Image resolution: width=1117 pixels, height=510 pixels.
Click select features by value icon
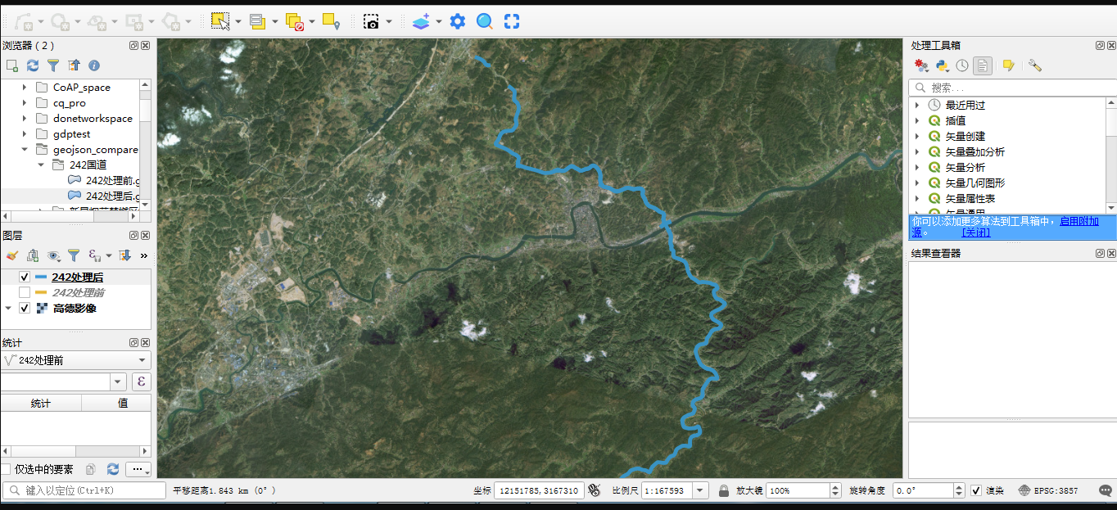pos(257,21)
